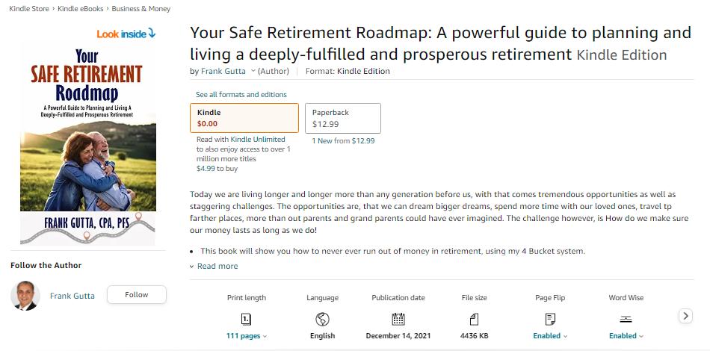Click the Print length page icon

click(247, 320)
